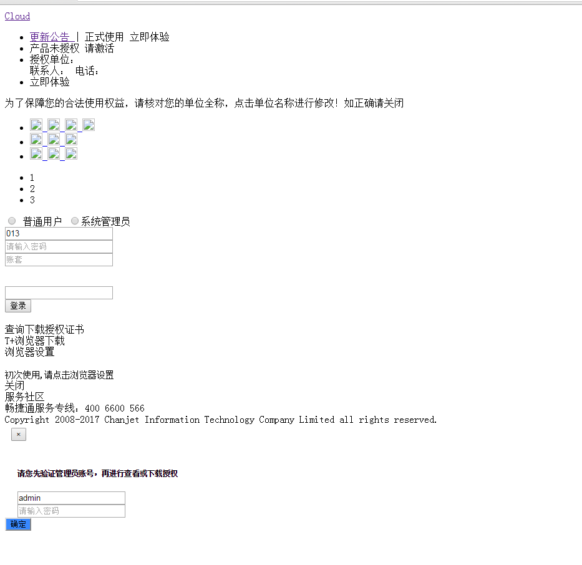The image size is (582, 565).
Task: Click 畅捷通服务专线 phone number text
Action: tap(75, 408)
